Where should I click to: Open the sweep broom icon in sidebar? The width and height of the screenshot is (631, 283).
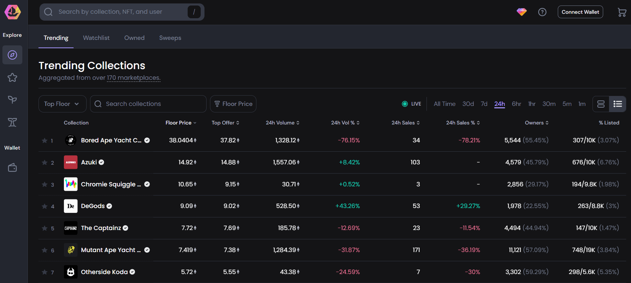click(12, 122)
